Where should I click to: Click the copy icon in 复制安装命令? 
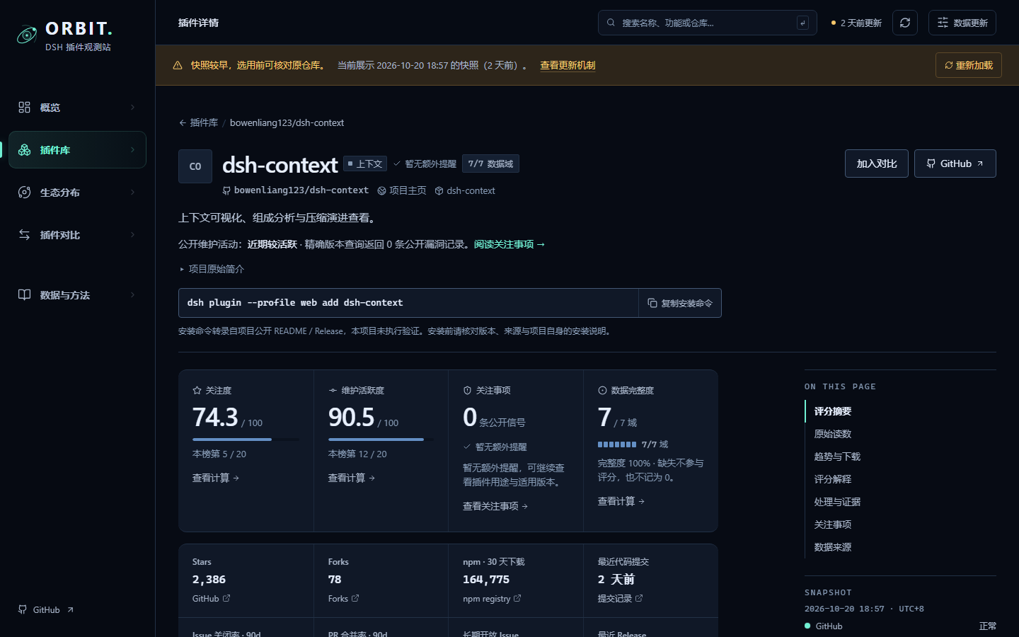click(x=652, y=303)
